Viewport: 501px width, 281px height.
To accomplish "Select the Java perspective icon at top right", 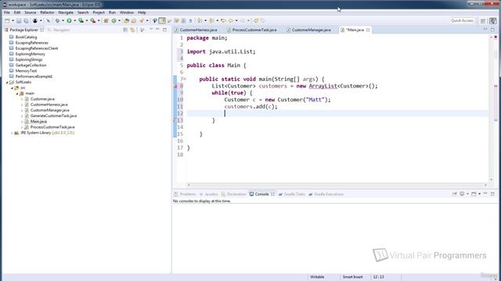I will pyautogui.click(x=493, y=21).
